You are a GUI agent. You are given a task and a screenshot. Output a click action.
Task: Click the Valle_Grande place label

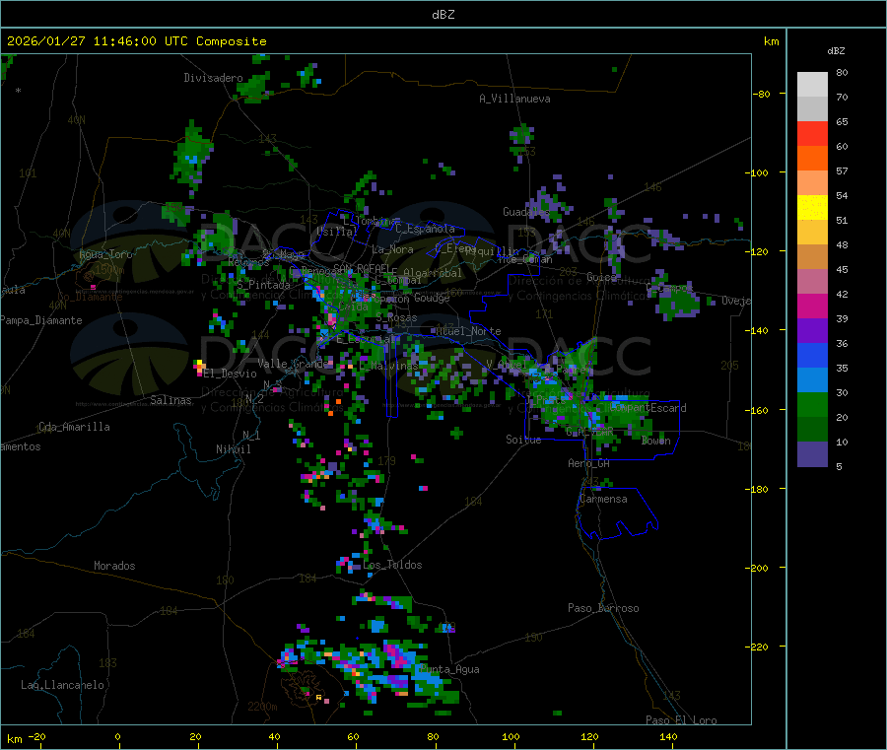(x=293, y=364)
